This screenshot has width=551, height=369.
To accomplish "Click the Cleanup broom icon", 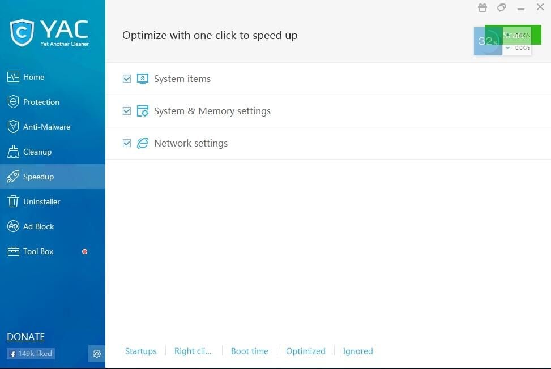I will click(14, 152).
